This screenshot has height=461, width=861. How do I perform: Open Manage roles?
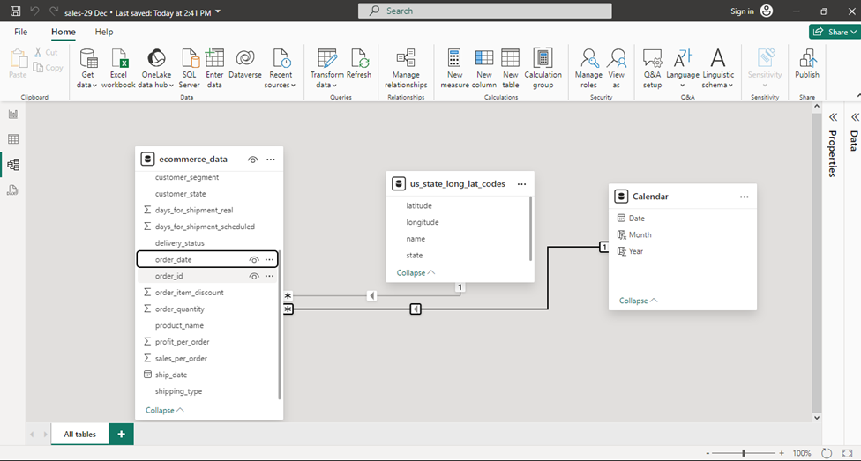click(588, 69)
